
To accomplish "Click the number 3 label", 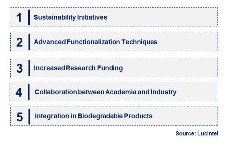I will tap(20, 68).
